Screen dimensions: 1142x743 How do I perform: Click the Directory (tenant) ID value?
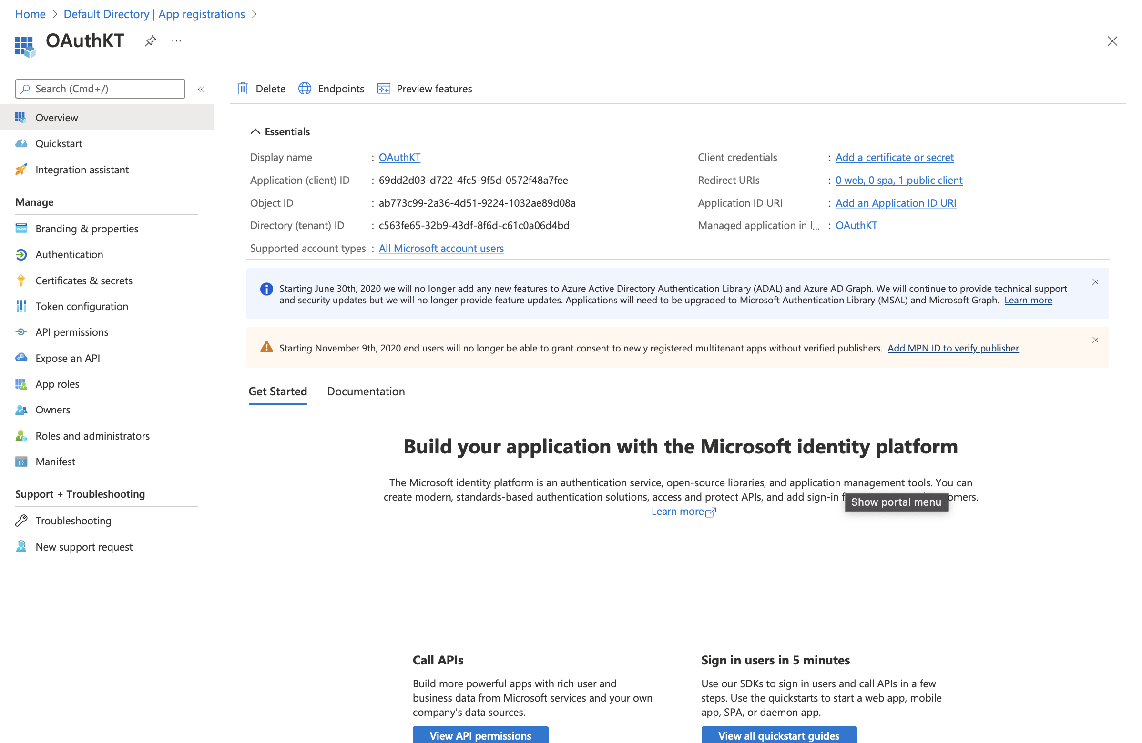pyautogui.click(x=474, y=225)
